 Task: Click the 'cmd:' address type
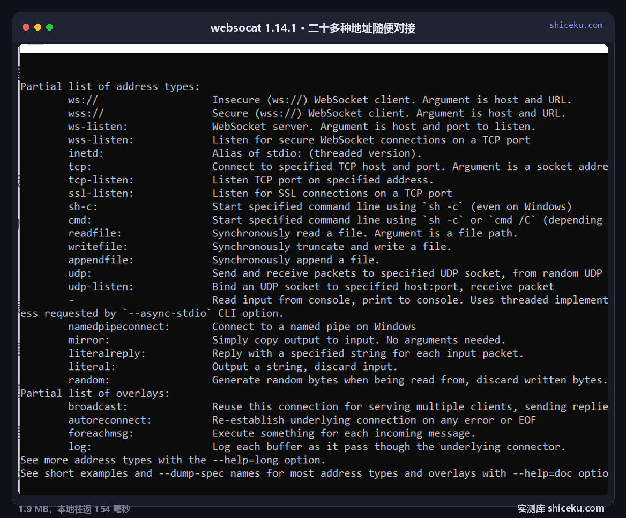[80, 220]
